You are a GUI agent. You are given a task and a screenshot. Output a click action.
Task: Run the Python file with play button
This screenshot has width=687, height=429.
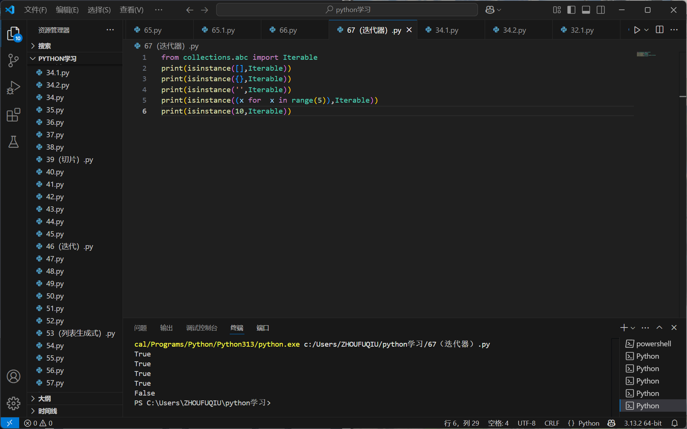(637, 30)
